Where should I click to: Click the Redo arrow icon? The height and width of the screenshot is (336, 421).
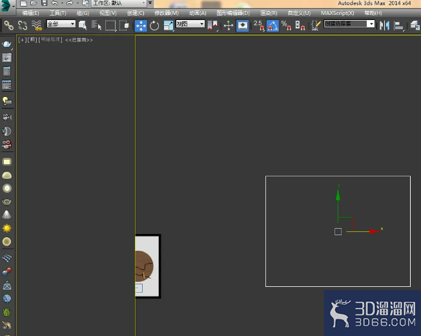[70, 3]
